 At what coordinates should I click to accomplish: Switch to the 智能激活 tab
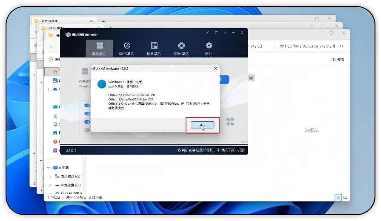point(99,49)
